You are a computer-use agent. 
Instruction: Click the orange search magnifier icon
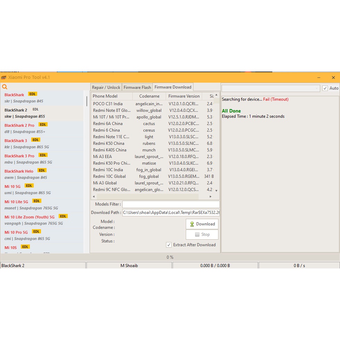5,87
